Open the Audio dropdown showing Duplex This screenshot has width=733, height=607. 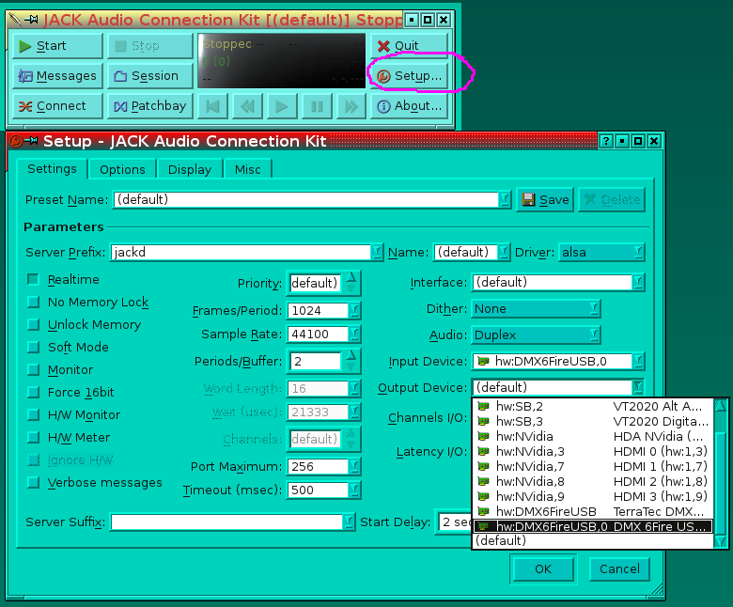click(x=536, y=335)
